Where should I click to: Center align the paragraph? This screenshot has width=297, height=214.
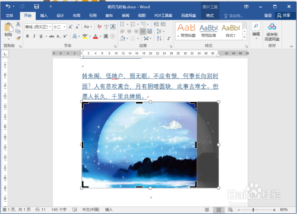pyautogui.click(x=129, y=31)
